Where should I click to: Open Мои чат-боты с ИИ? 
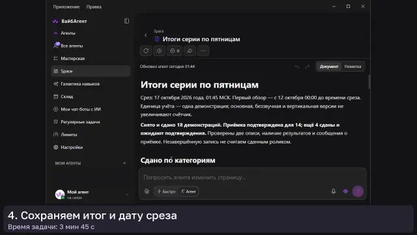point(91,109)
